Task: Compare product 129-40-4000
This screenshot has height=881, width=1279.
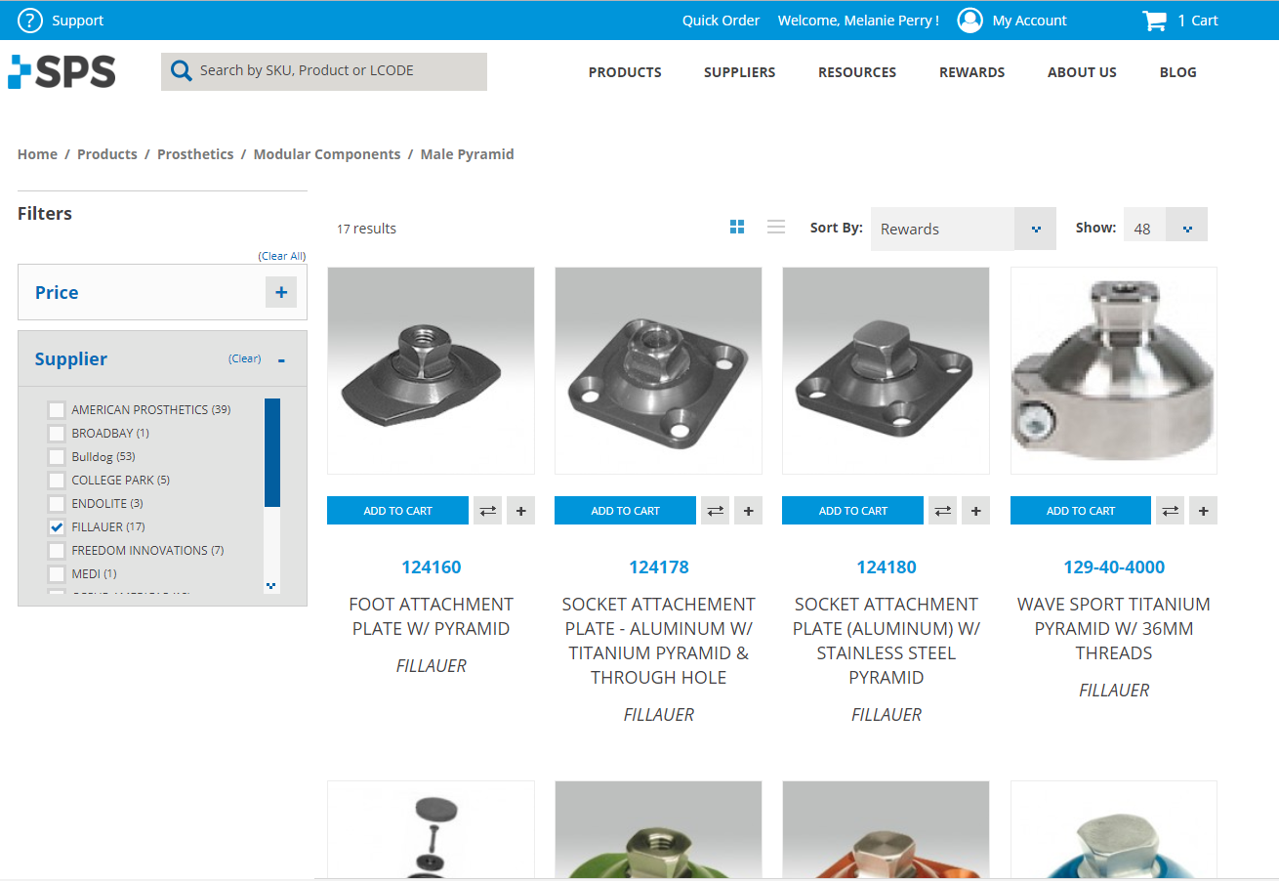Action: (x=1171, y=511)
